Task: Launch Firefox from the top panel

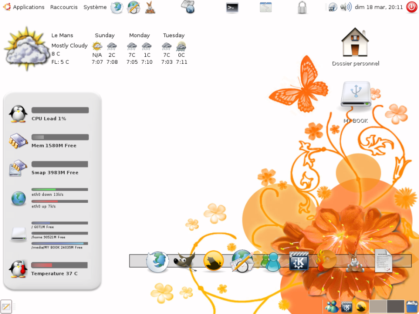Action: (117, 7)
